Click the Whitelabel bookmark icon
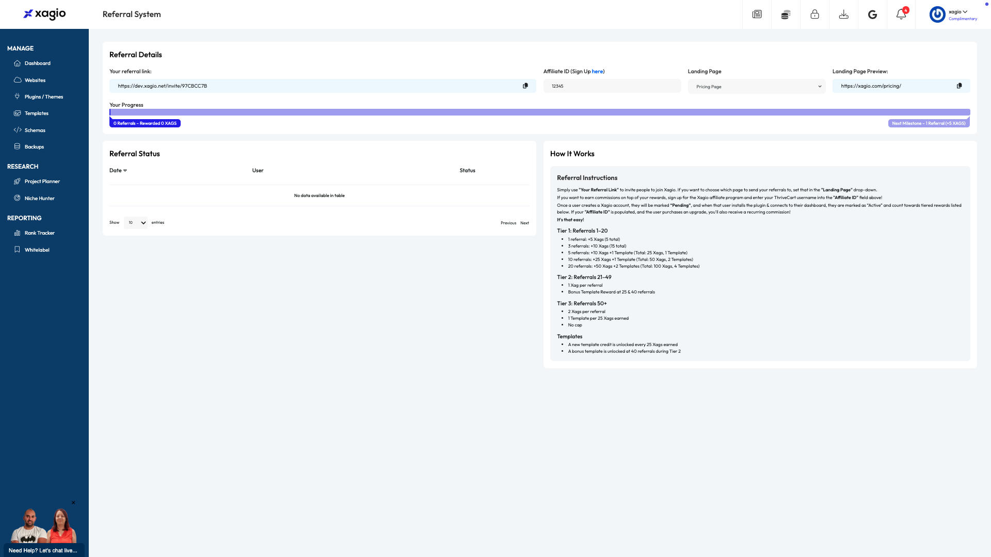This screenshot has width=991, height=557. 18,250
